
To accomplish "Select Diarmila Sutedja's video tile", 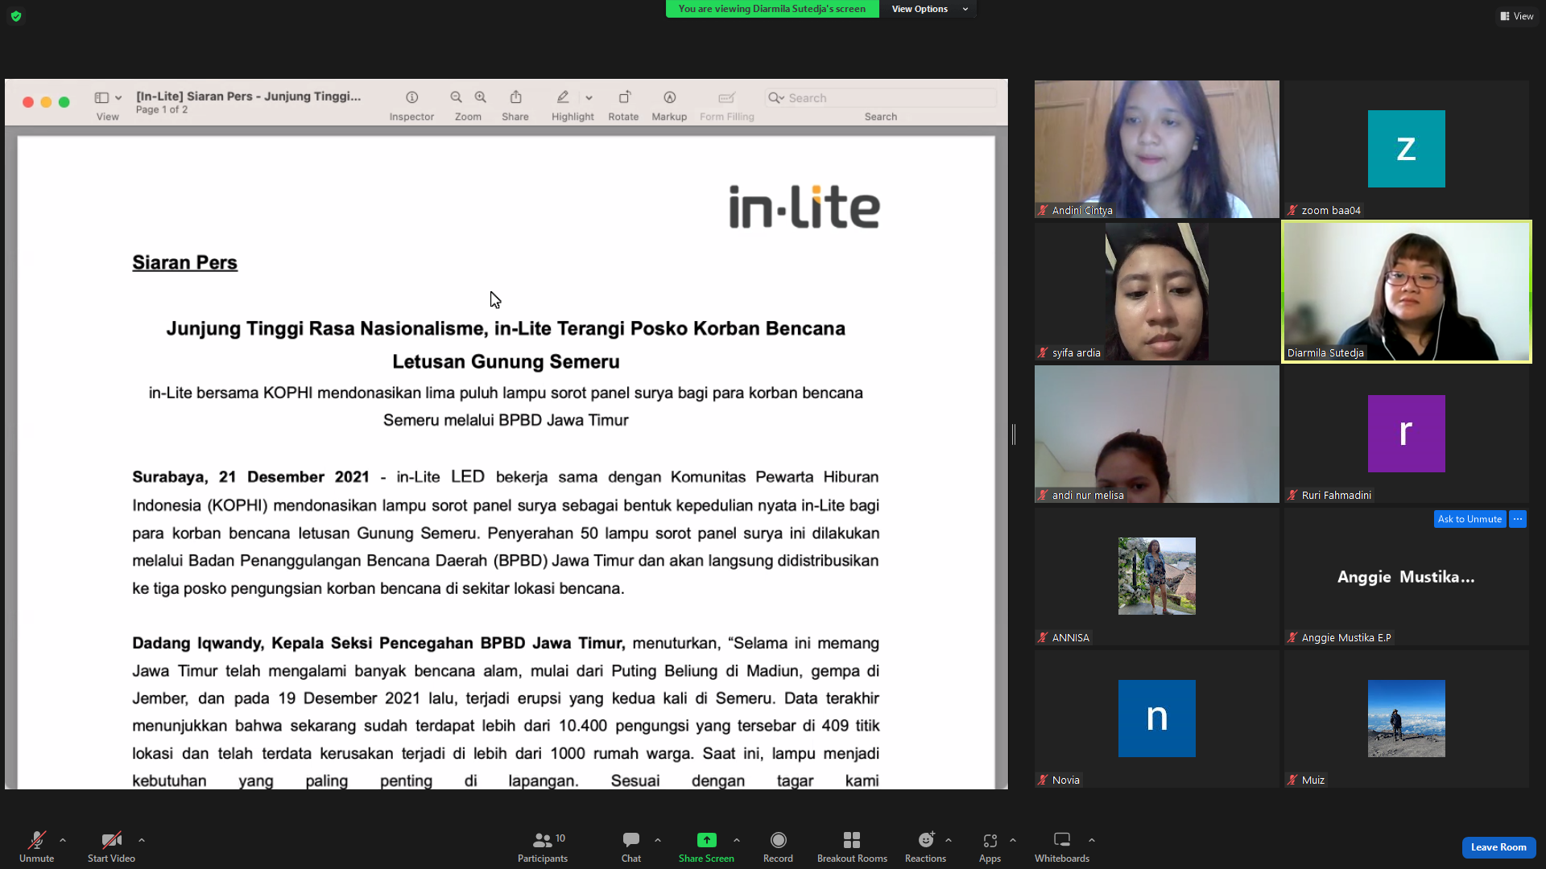I will [x=1406, y=291].
